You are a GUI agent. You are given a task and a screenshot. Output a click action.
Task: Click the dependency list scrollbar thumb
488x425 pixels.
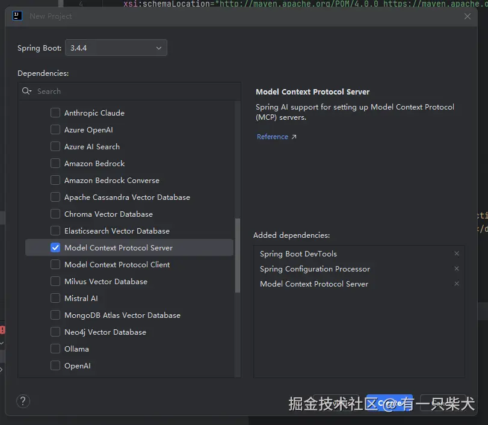tap(238, 256)
